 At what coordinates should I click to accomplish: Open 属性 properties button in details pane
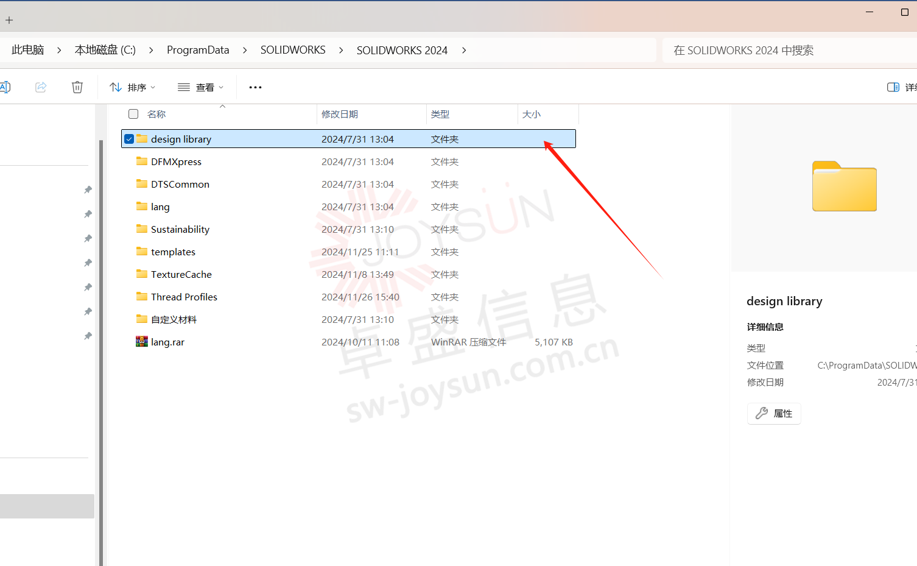774,414
